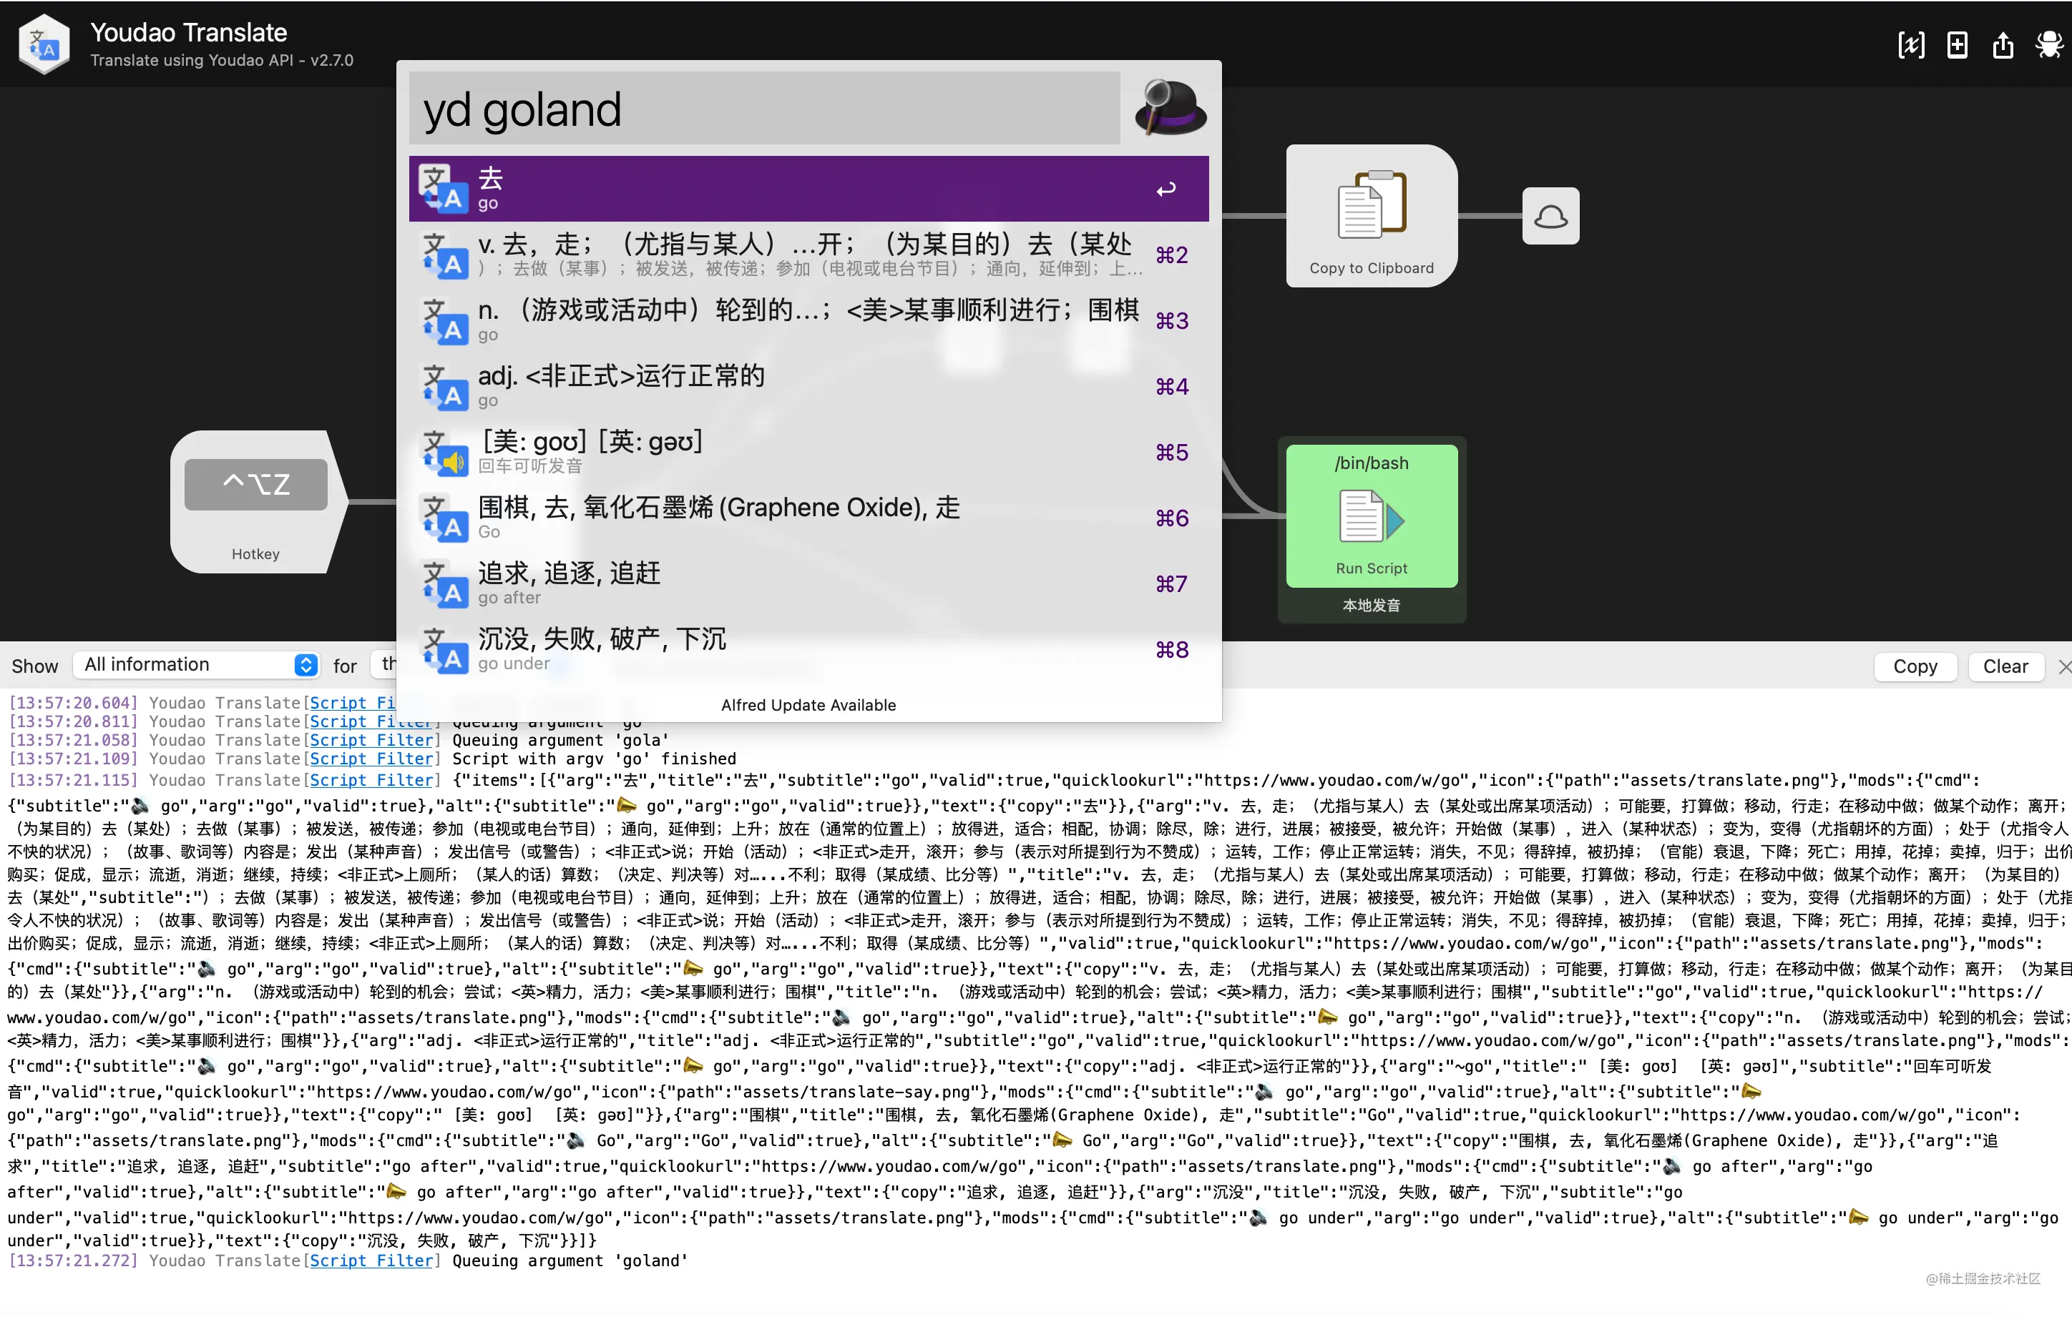Image resolution: width=2072 pixels, height=1317 pixels.
Task: Choose the pronunciation result [美: goʊ] [英: gəʊ]
Action: pyautogui.click(x=808, y=451)
